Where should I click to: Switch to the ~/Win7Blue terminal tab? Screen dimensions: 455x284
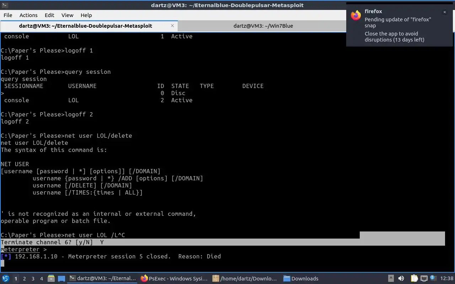263,26
